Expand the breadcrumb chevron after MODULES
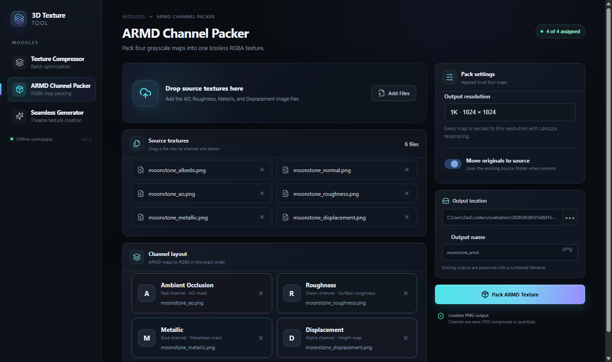Viewport: 612px width, 362px height. coord(151,17)
